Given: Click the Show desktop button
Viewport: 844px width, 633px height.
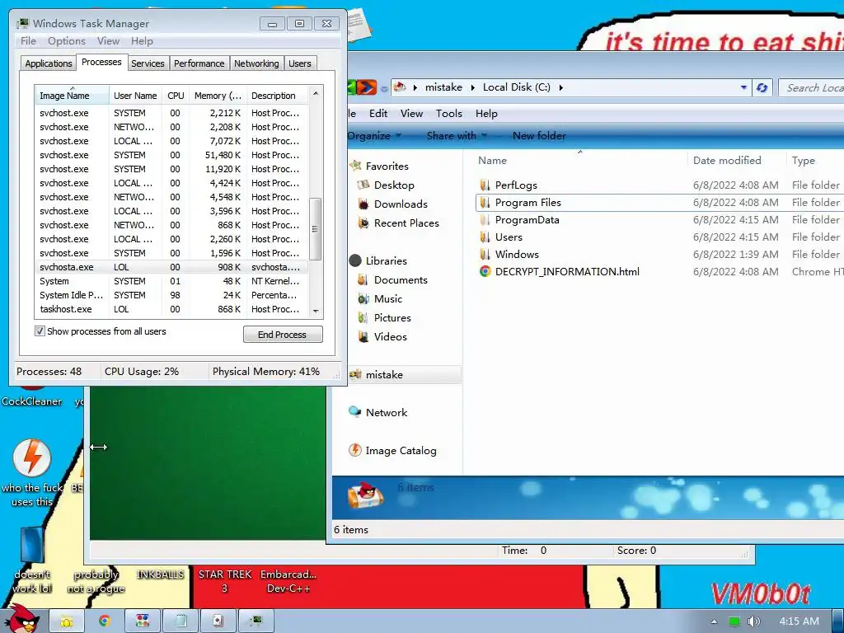Looking at the screenshot, I should 838,621.
